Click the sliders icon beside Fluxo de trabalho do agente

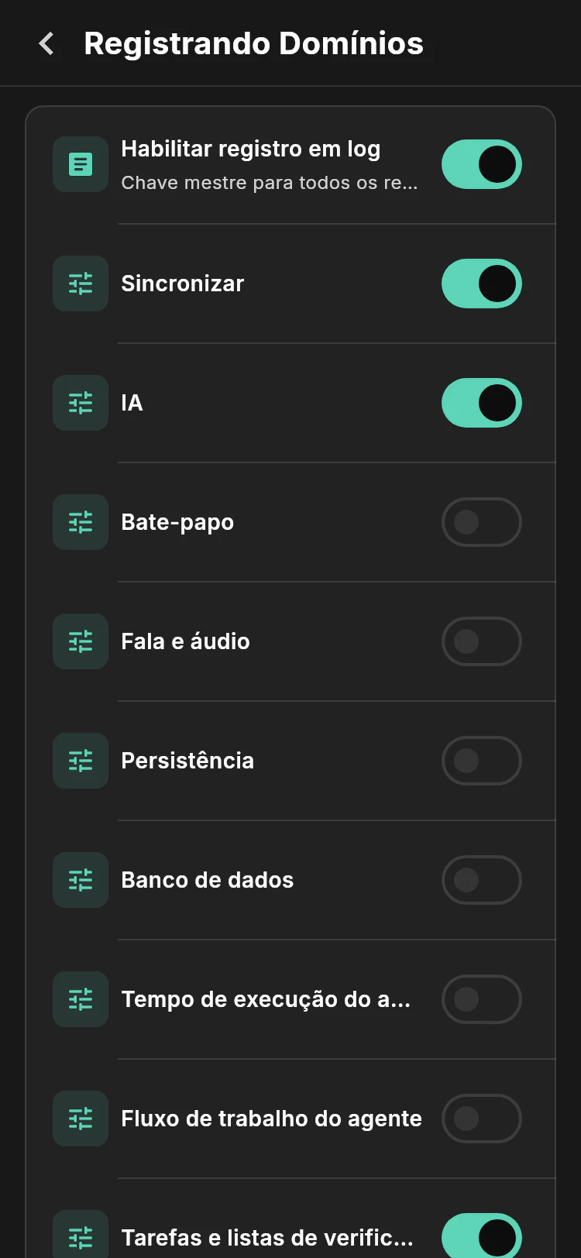(81, 1119)
